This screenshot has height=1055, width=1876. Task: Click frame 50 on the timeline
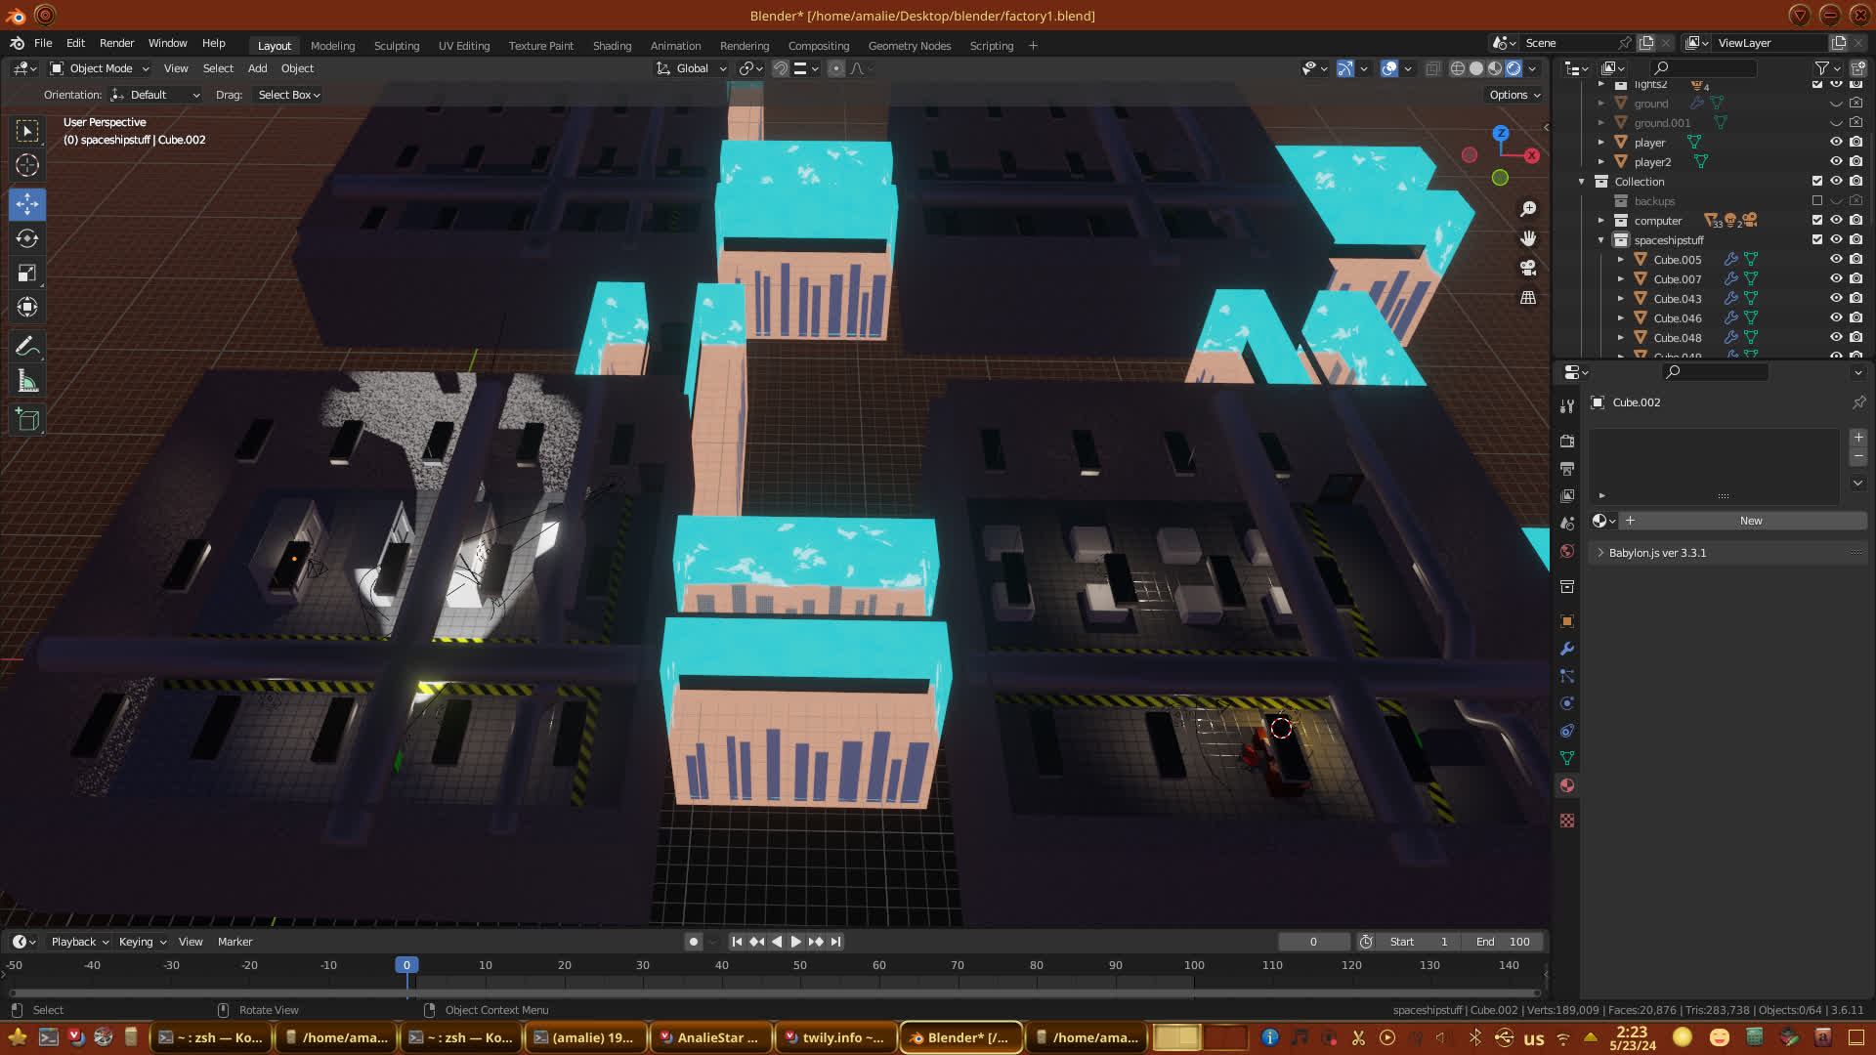800,965
